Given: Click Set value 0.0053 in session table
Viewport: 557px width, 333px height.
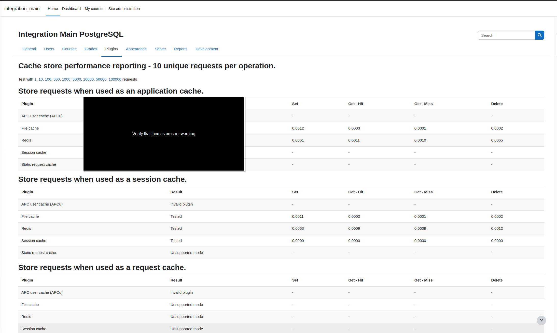Looking at the screenshot, I should (x=298, y=228).
